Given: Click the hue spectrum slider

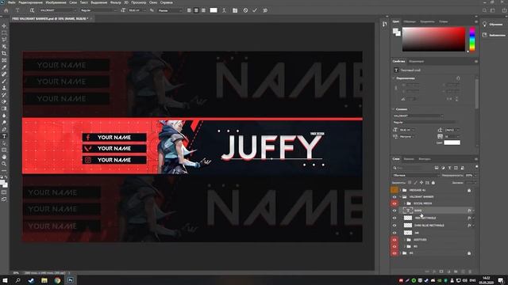Looking at the screenshot, I should pyautogui.click(x=472, y=39).
